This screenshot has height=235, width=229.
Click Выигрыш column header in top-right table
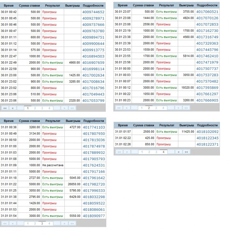(x=186, y=5)
